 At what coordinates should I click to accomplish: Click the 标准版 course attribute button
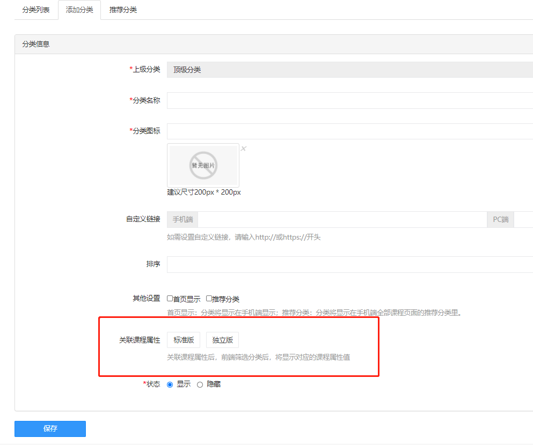point(184,340)
